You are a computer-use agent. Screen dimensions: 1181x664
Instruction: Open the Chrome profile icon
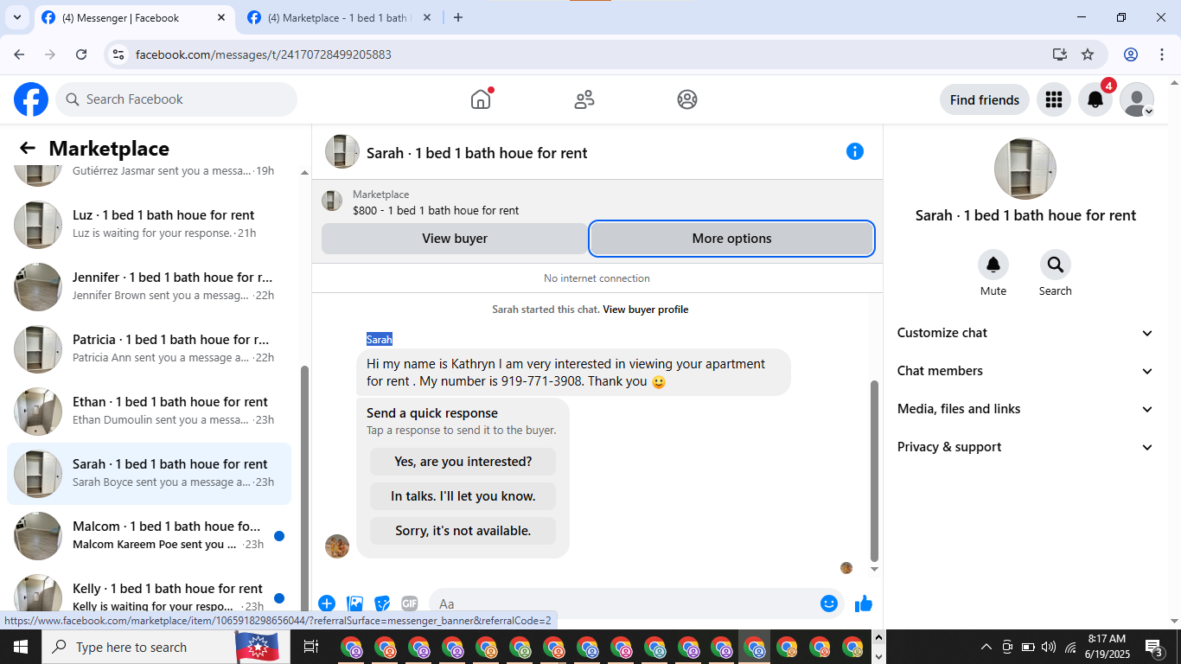(1131, 54)
